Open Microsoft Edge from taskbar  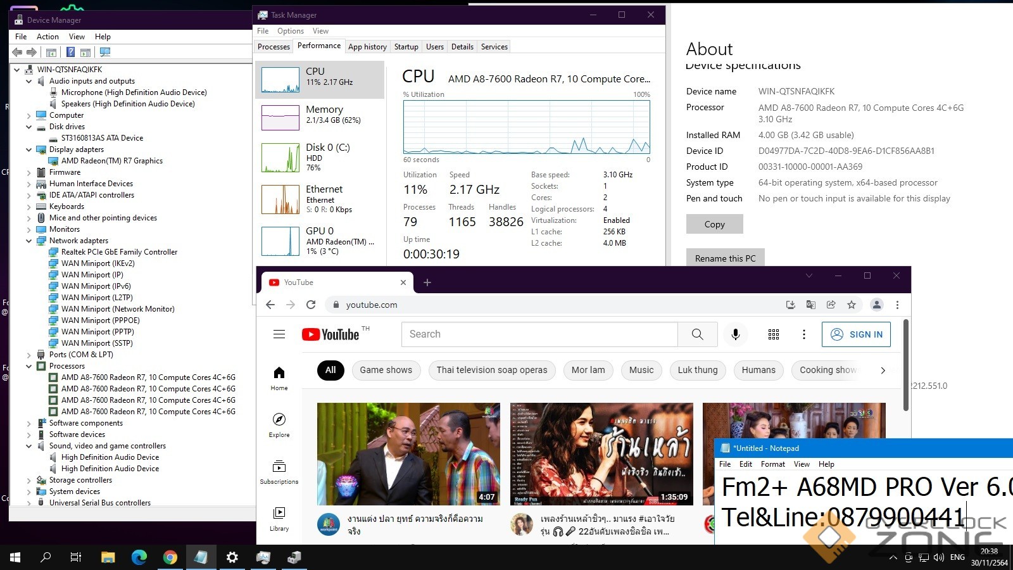[x=139, y=557]
